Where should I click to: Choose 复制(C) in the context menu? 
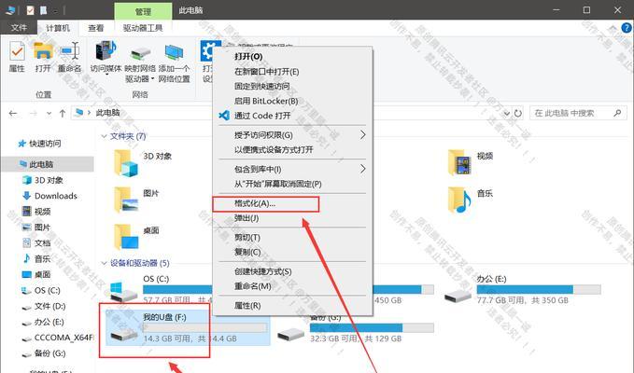click(292, 253)
